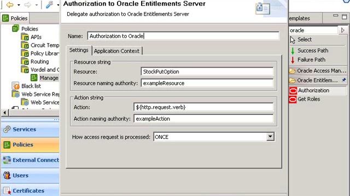Viewport: 350px width, 196px height.
Task: Select the Manage tree item text
Action: tap(49, 78)
